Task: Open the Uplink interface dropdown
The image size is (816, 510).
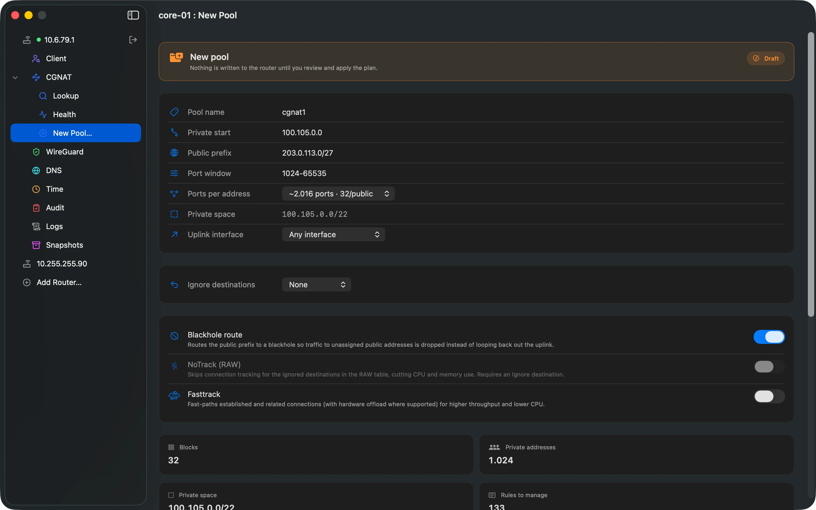Action: click(x=333, y=234)
